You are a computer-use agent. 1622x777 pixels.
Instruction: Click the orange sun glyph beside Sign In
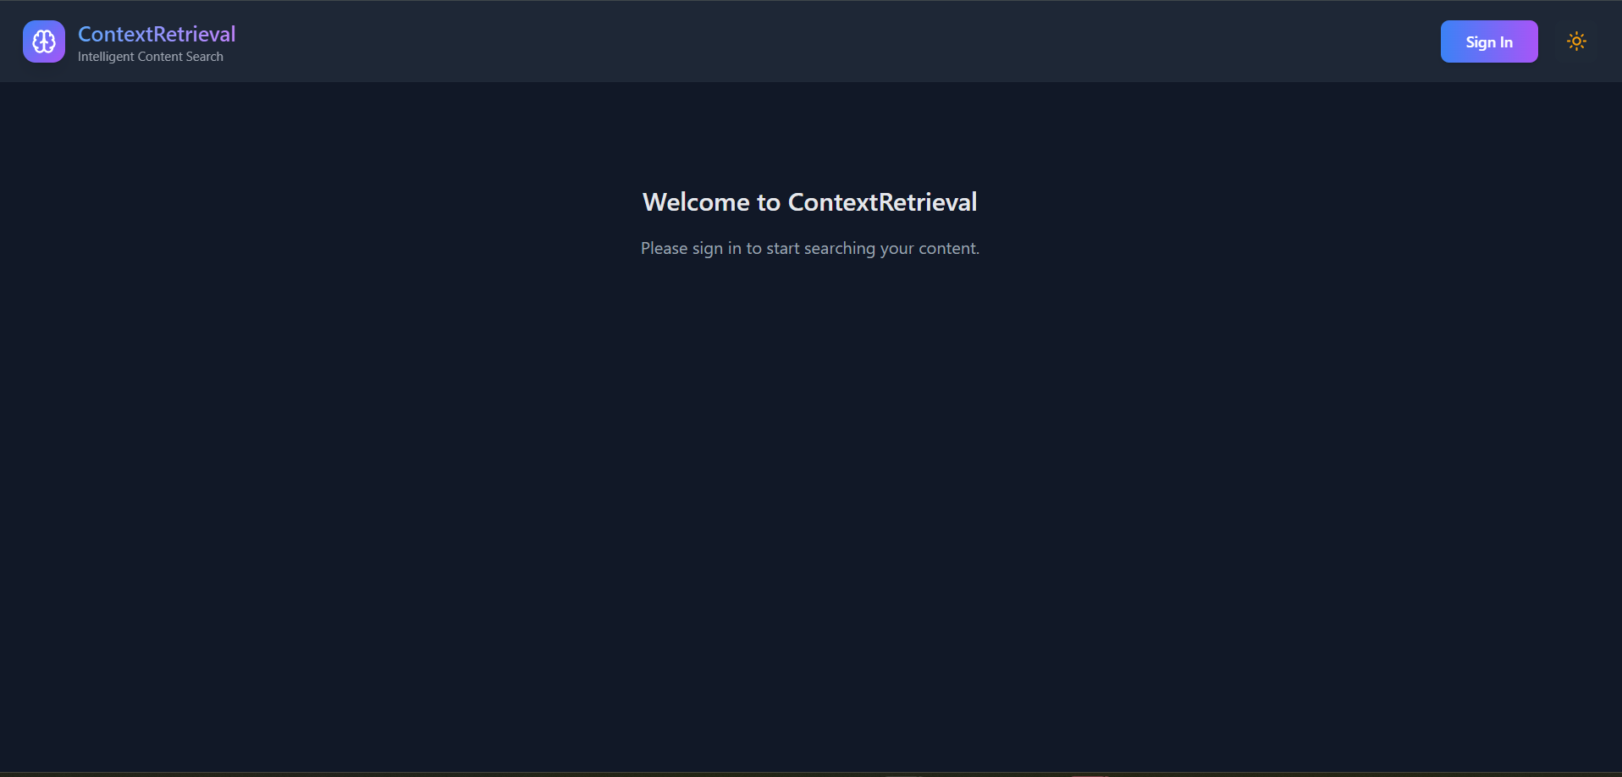coord(1575,41)
